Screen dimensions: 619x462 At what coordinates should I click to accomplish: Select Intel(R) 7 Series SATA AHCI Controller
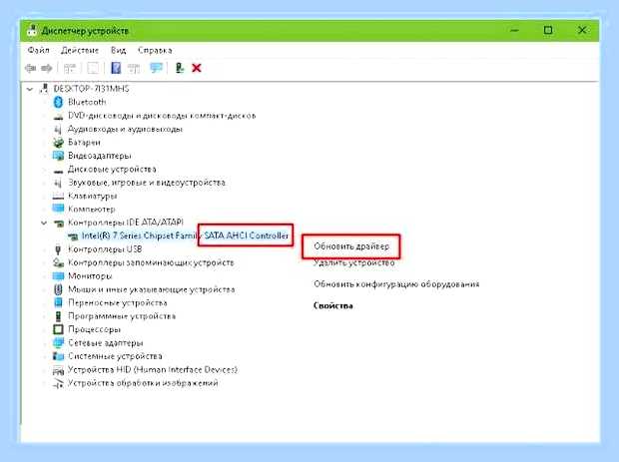185,235
